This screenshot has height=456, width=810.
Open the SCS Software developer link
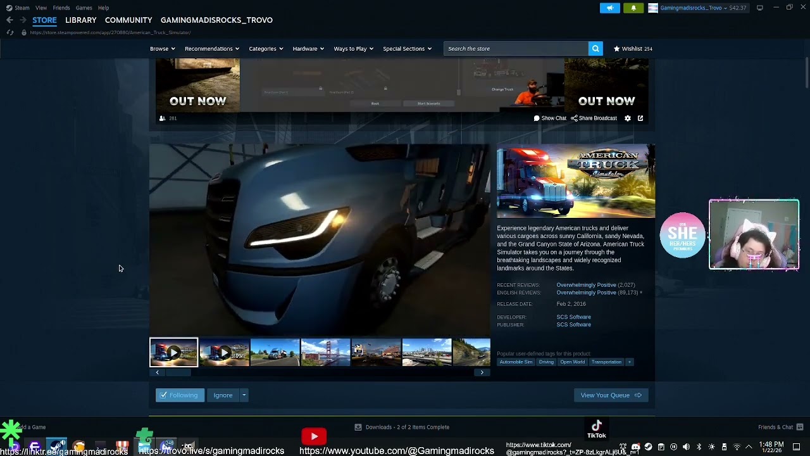tap(573, 317)
